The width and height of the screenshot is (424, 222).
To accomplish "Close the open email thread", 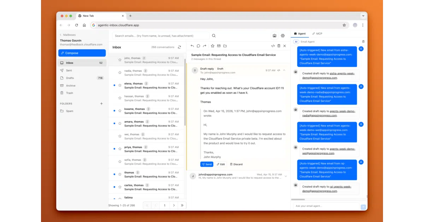I will 285,46.
